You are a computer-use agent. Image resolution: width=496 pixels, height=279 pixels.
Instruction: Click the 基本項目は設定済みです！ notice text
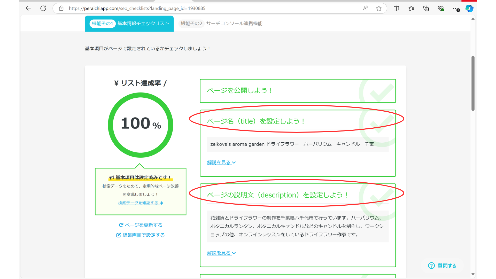141,177
